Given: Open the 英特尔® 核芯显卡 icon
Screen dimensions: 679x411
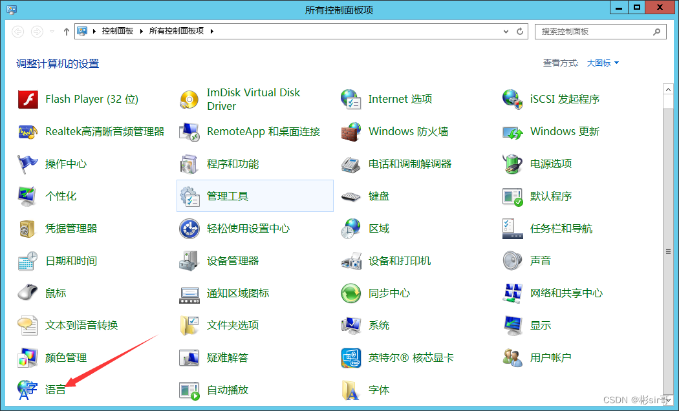Looking at the screenshot, I should coord(350,358).
